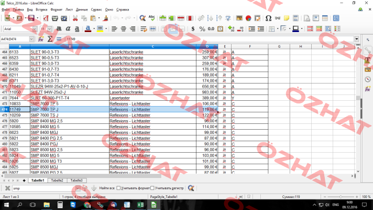
Task: Close the find toolbar with X
Action: point(7,188)
